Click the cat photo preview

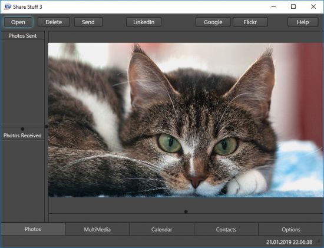tap(186, 120)
